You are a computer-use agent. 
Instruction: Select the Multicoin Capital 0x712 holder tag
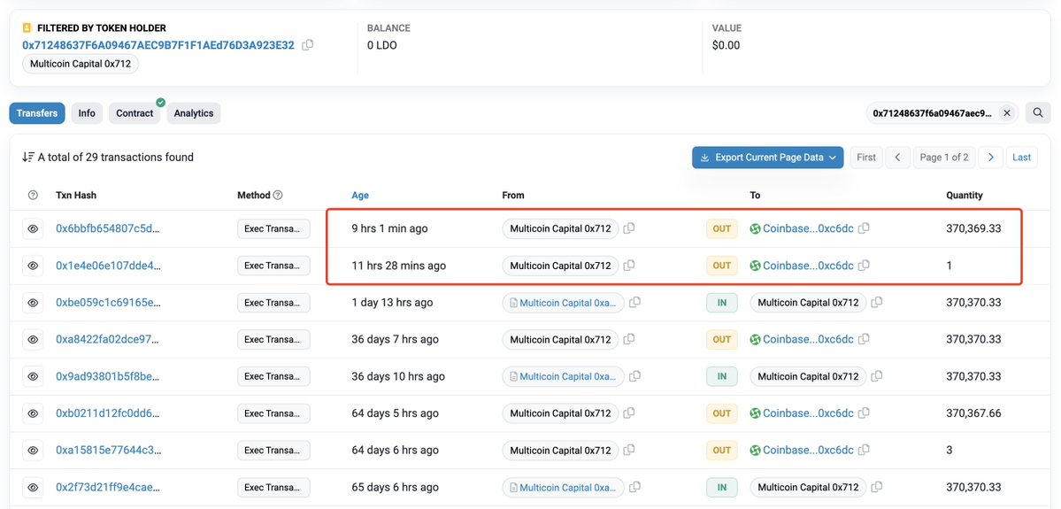point(81,64)
